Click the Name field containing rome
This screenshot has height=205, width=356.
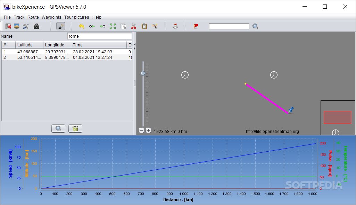[100, 36]
